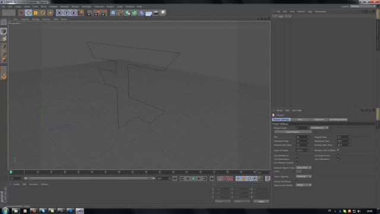Open Input Color Profile dropdown
Screen dimensions: 380x214
pos(303,185)
